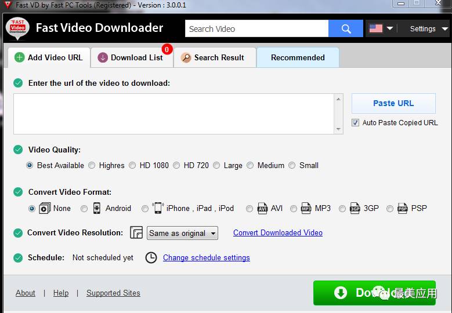Click the Fast Video Downloader logo

(x=17, y=28)
